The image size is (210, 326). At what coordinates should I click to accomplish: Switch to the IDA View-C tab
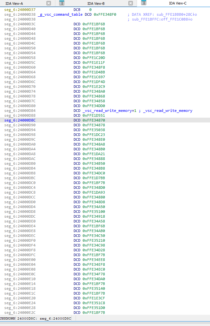pos(178,3)
